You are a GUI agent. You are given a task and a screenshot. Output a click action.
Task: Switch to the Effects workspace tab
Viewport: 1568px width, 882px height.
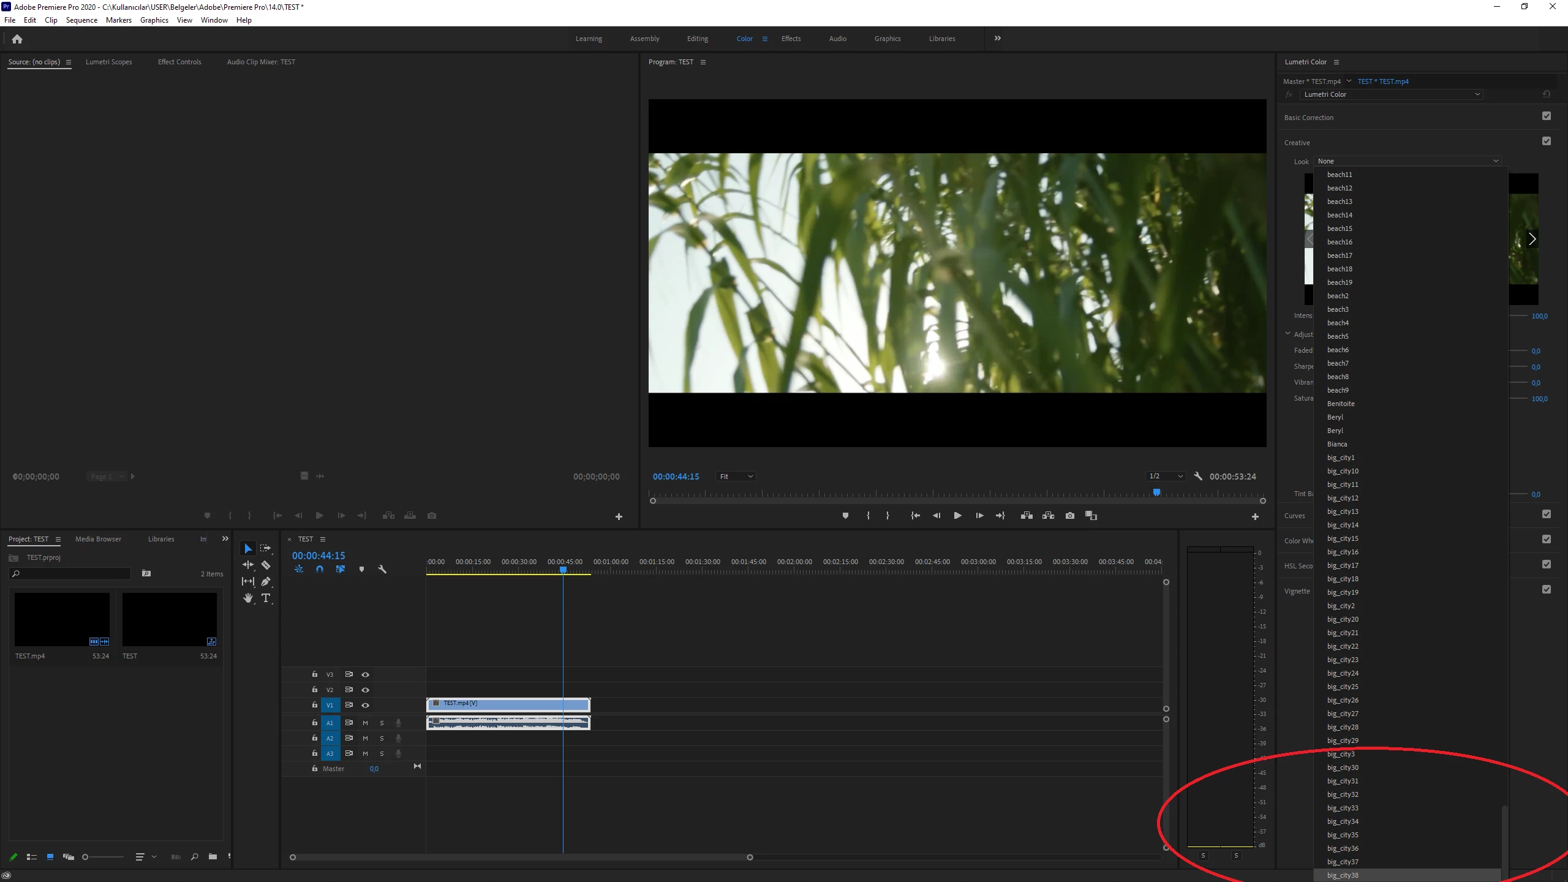[x=791, y=39]
